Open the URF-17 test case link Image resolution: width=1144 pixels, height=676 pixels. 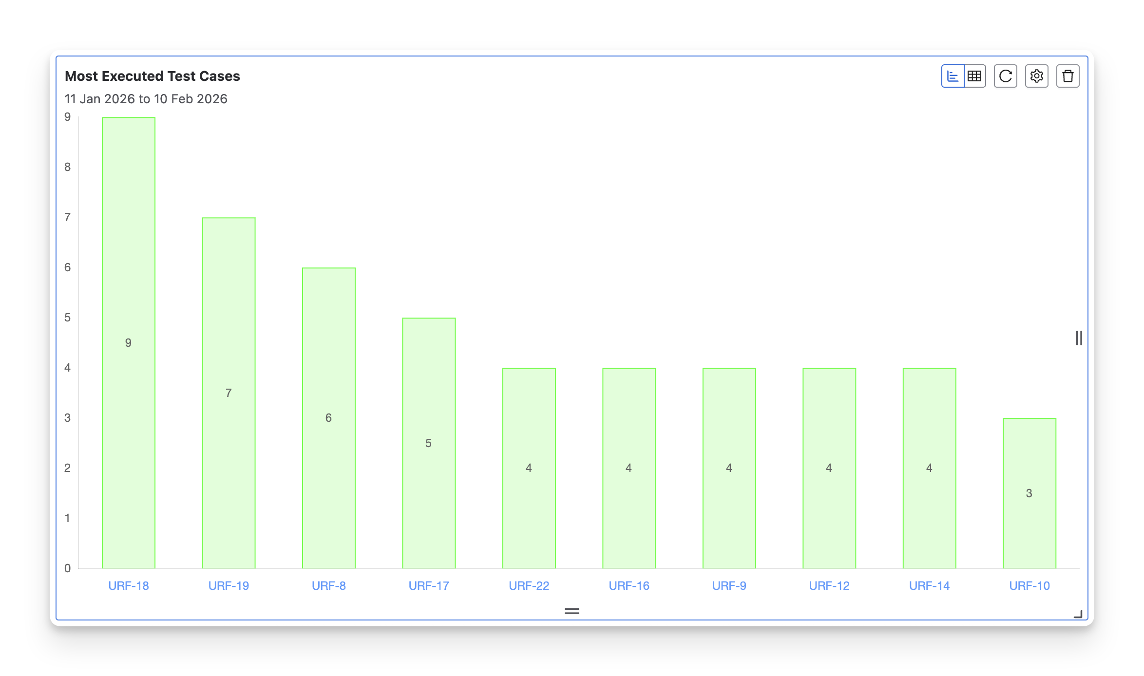pyautogui.click(x=429, y=585)
